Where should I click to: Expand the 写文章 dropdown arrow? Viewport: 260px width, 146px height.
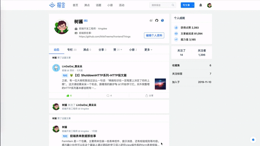[x=193, y=5]
